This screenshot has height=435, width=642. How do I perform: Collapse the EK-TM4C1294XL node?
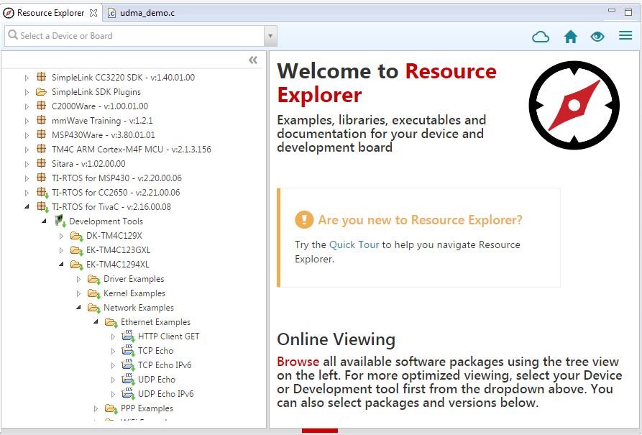tap(61, 264)
